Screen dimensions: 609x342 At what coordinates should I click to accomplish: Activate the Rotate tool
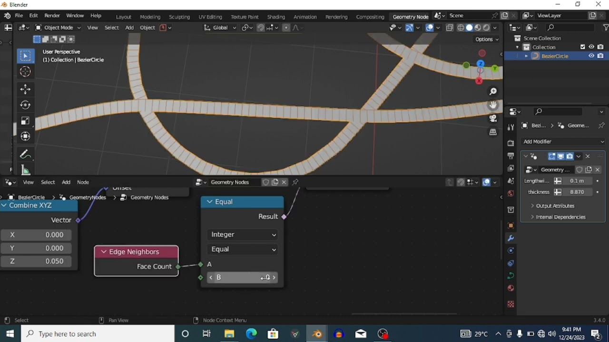tap(25, 104)
